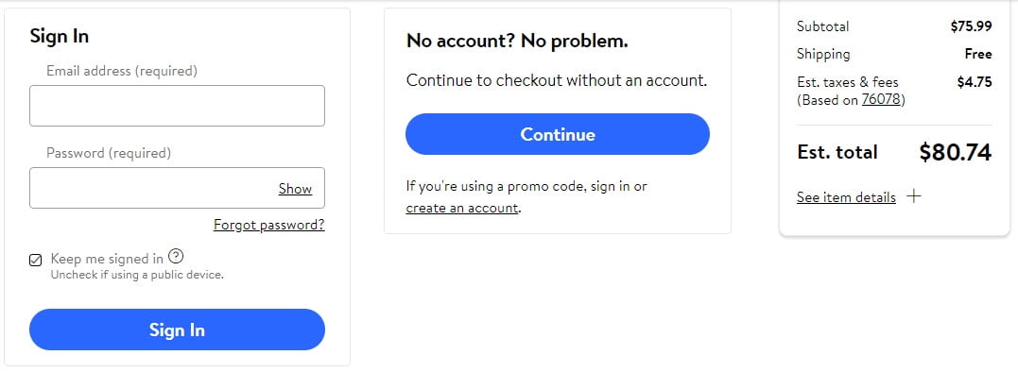Image resolution: width=1018 pixels, height=372 pixels.
Task: Click the Email address input field
Action: [x=178, y=106]
